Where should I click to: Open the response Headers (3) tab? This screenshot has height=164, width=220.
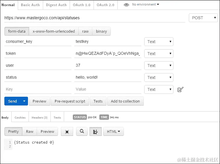pyautogui.click(x=40, y=117)
